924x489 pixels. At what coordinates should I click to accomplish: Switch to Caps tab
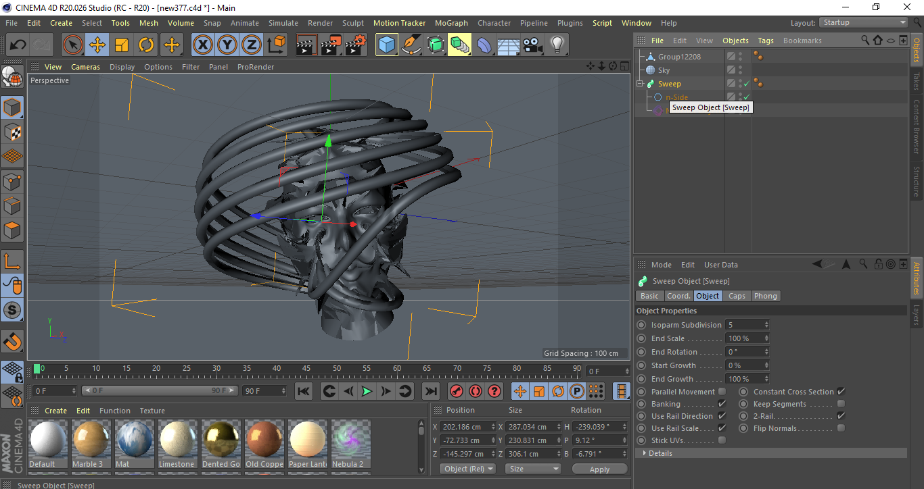737,296
